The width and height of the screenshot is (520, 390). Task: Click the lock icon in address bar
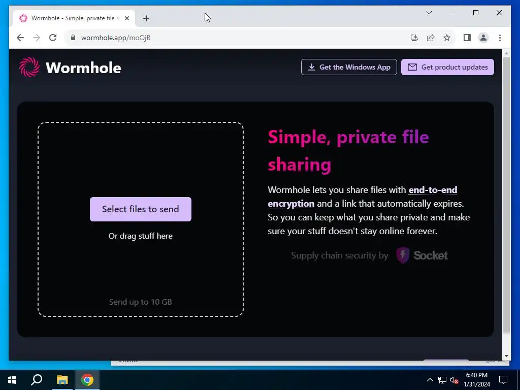(x=73, y=38)
